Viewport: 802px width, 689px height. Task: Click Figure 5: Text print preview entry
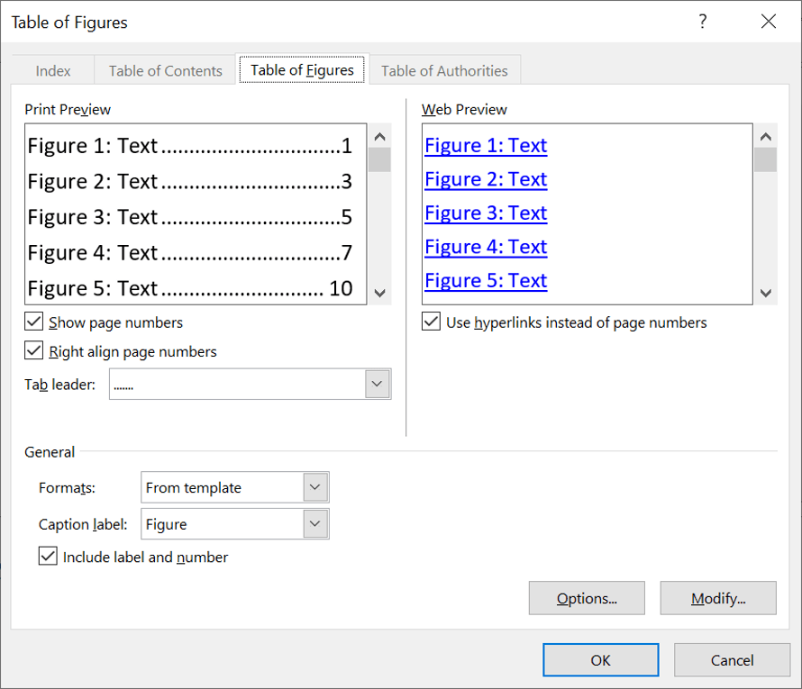point(190,289)
